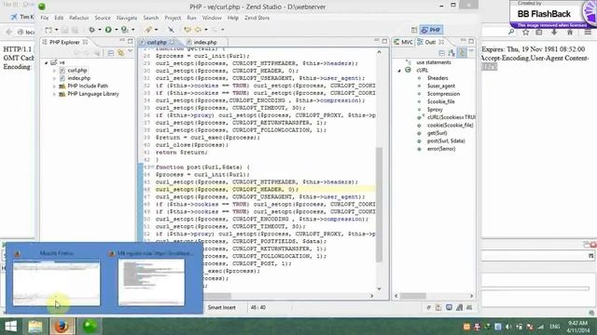Open the Run menu
597x335 pixels.
coord(191,18)
